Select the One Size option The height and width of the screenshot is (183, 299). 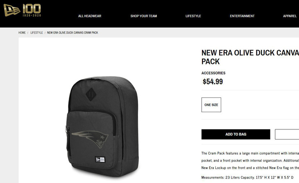pyautogui.click(x=211, y=105)
